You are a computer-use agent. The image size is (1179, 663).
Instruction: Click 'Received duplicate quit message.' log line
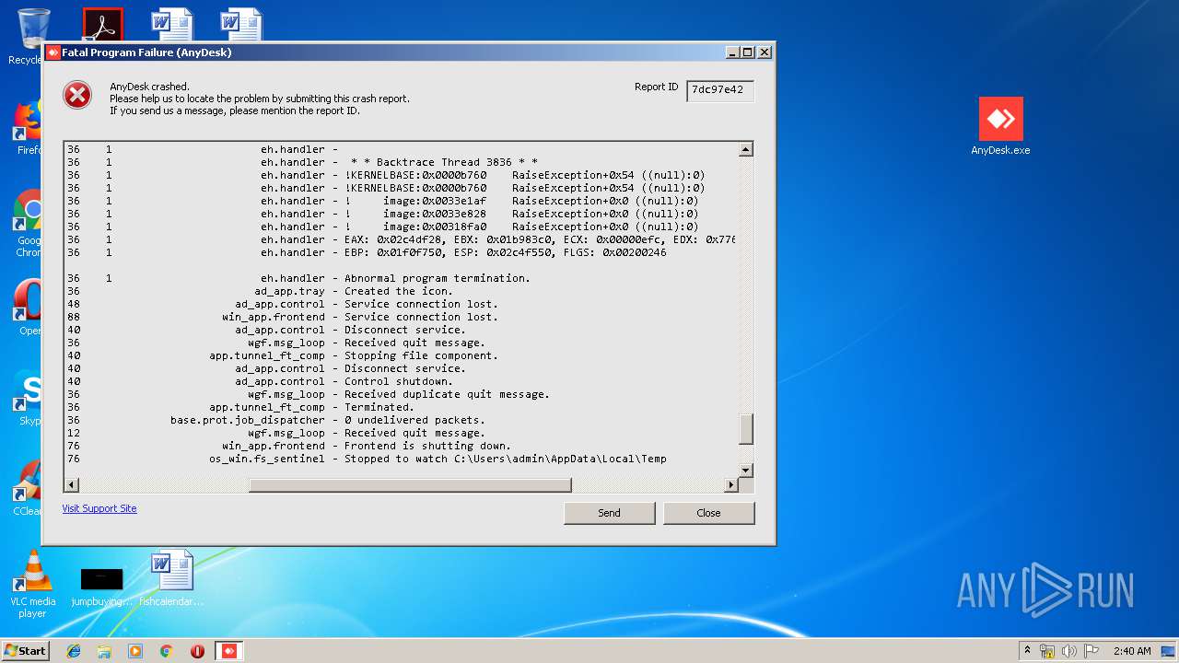[447, 394]
